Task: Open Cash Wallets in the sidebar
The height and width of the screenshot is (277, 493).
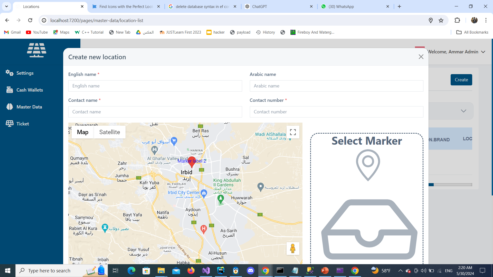Action: (x=30, y=90)
